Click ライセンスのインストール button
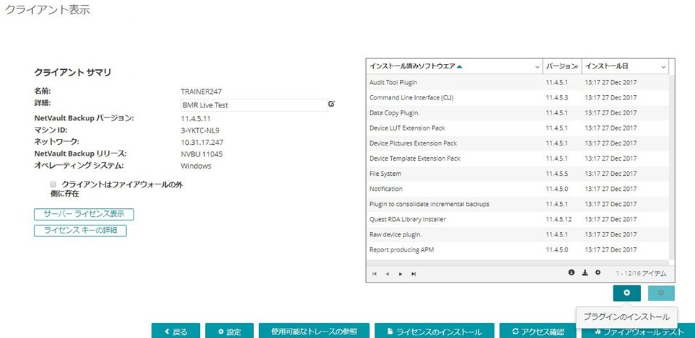Screen dimensions: 695x338 [x=434, y=332]
